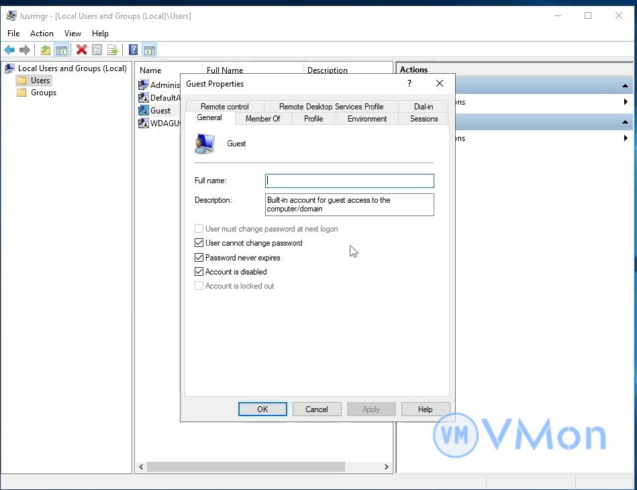Screen dimensions: 637x490
Task: Click the Export List toolbar icon
Action: click(x=113, y=50)
